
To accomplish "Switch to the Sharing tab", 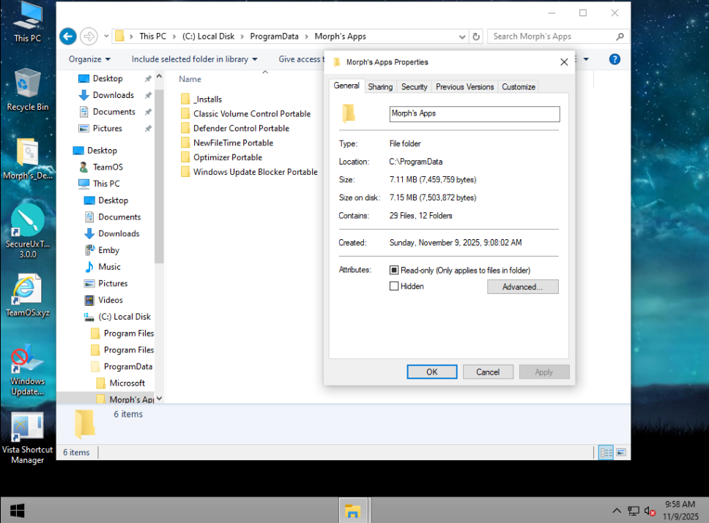I will click(x=380, y=87).
